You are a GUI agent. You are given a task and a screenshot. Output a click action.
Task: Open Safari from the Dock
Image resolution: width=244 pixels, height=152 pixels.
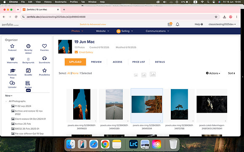coord(94,144)
